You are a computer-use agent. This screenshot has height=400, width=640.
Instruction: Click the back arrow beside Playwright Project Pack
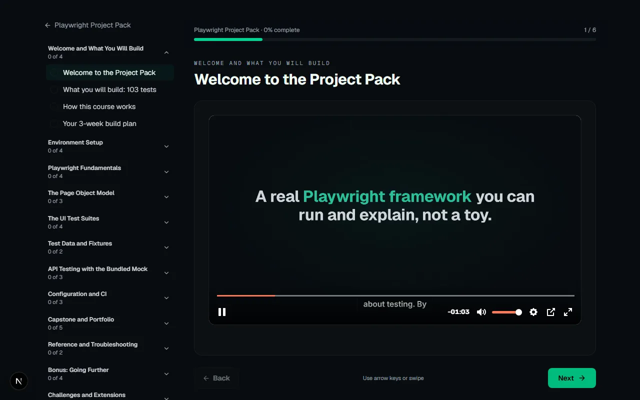pos(47,25)
